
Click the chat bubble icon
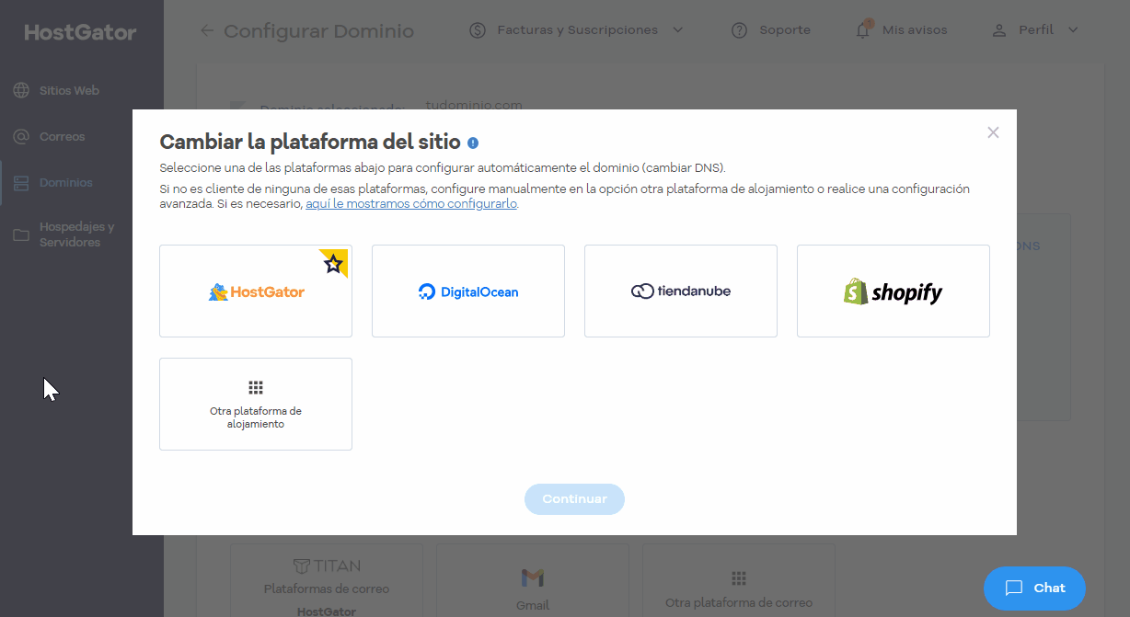point(1014,588)
